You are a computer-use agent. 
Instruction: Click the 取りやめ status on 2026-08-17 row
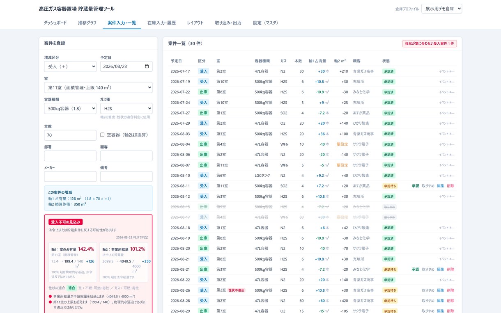tap(389, 217)
